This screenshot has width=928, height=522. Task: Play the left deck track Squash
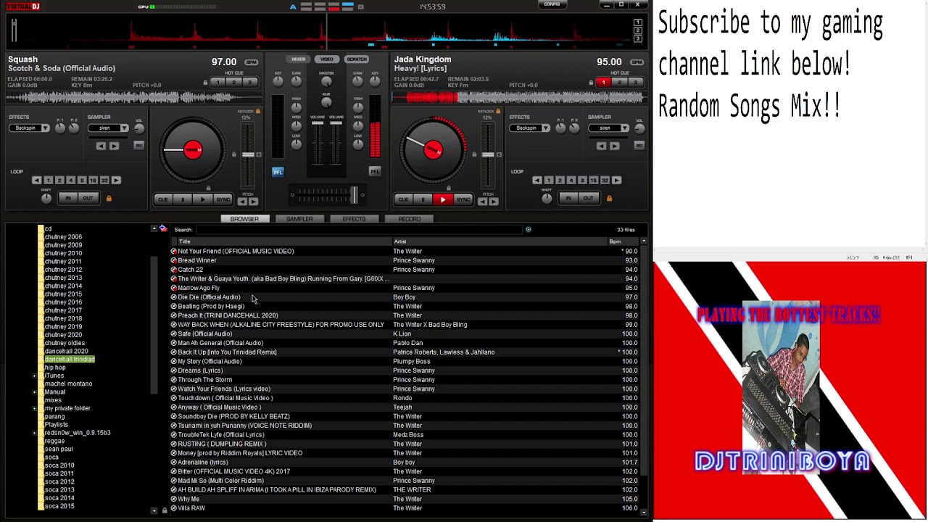(x=202, y=199)
